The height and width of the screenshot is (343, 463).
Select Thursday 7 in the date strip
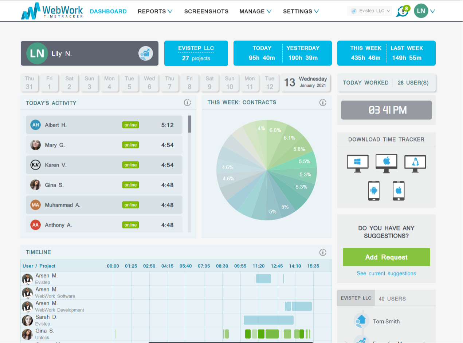169,82
